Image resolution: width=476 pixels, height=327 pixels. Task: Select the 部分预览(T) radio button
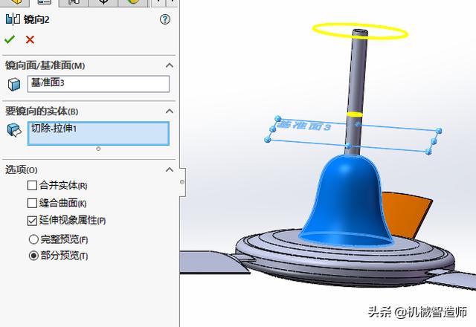[x=33, y=256]
